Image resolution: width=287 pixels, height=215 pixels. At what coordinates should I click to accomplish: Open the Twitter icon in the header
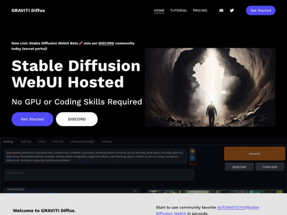(232, 11)
